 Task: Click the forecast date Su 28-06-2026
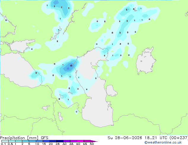click(125, 138)
